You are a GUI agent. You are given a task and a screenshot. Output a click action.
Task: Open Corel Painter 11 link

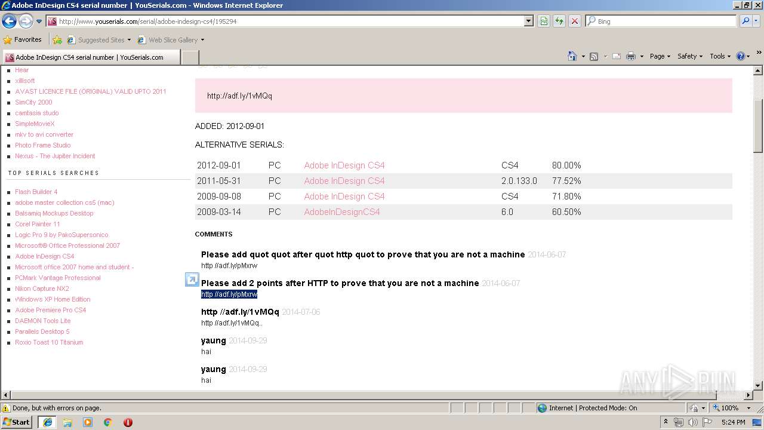(x=38, y=224)
